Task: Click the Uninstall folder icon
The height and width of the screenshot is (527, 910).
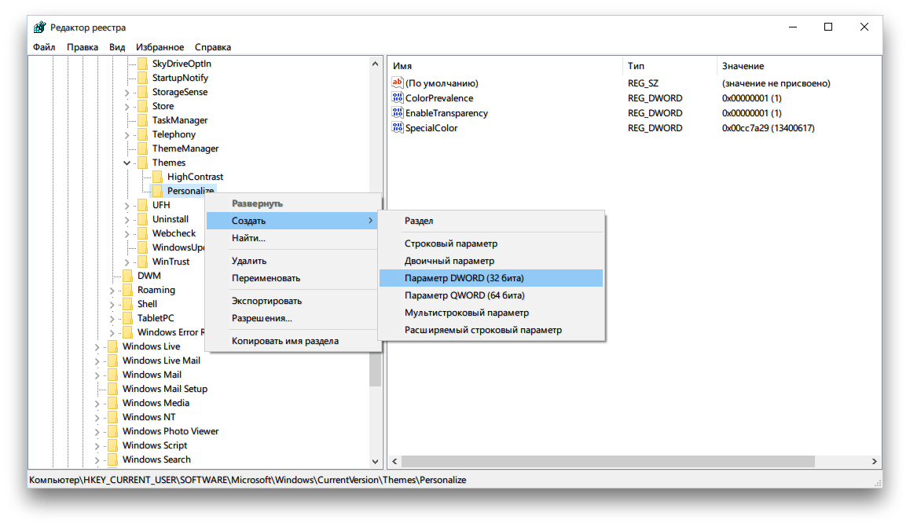Action: (x=143, y=219)
